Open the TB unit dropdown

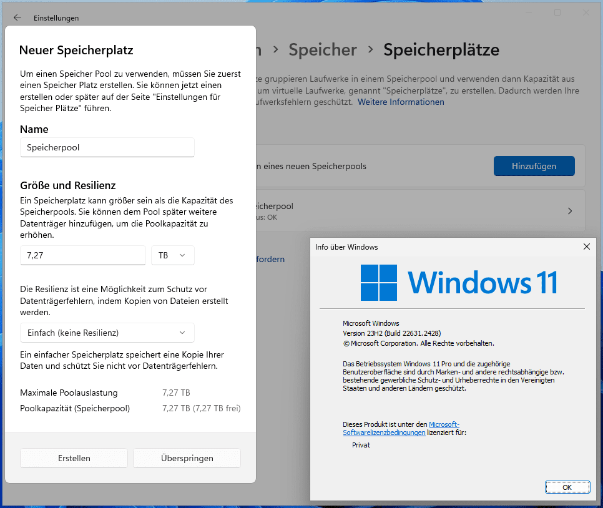point(173,255)
